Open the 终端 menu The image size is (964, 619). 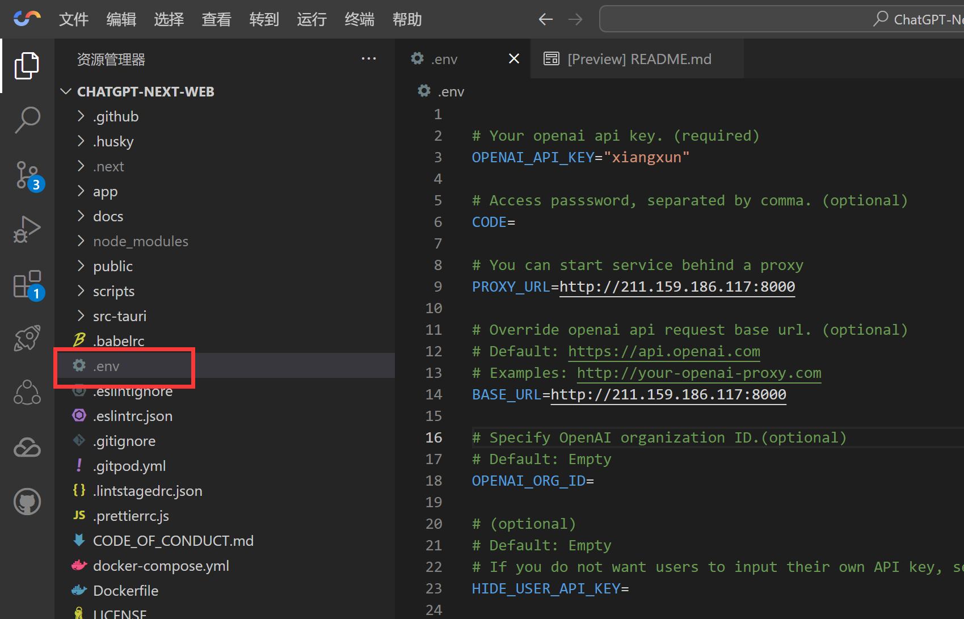point(360,19)
